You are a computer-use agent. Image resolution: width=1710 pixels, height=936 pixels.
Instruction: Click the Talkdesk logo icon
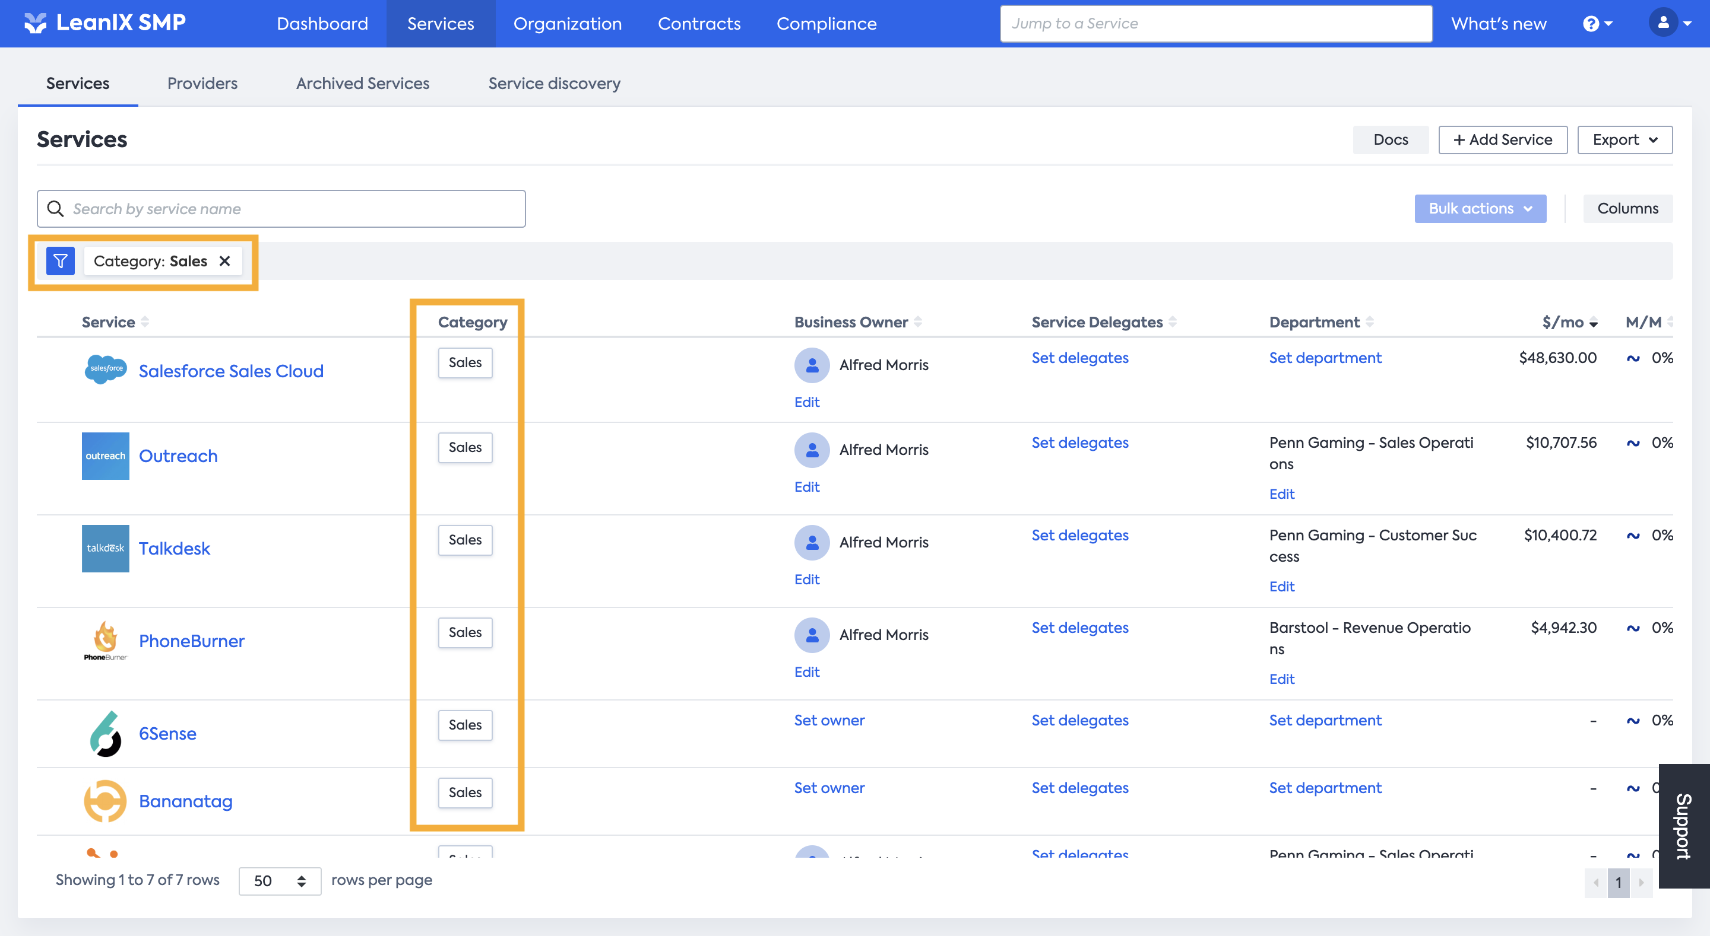[x=105, y=548]
